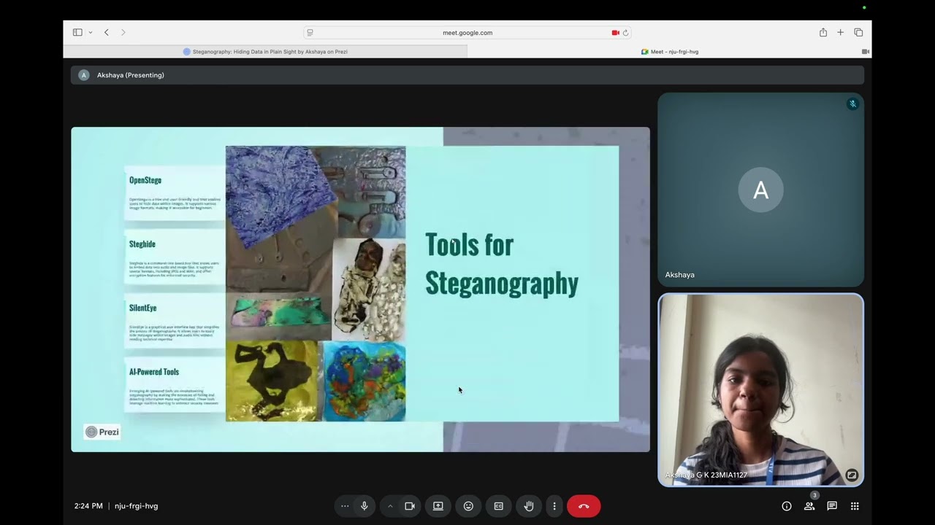935x525 pixels.
Task: Open a new tab with the plus icon
Action: 841,32
